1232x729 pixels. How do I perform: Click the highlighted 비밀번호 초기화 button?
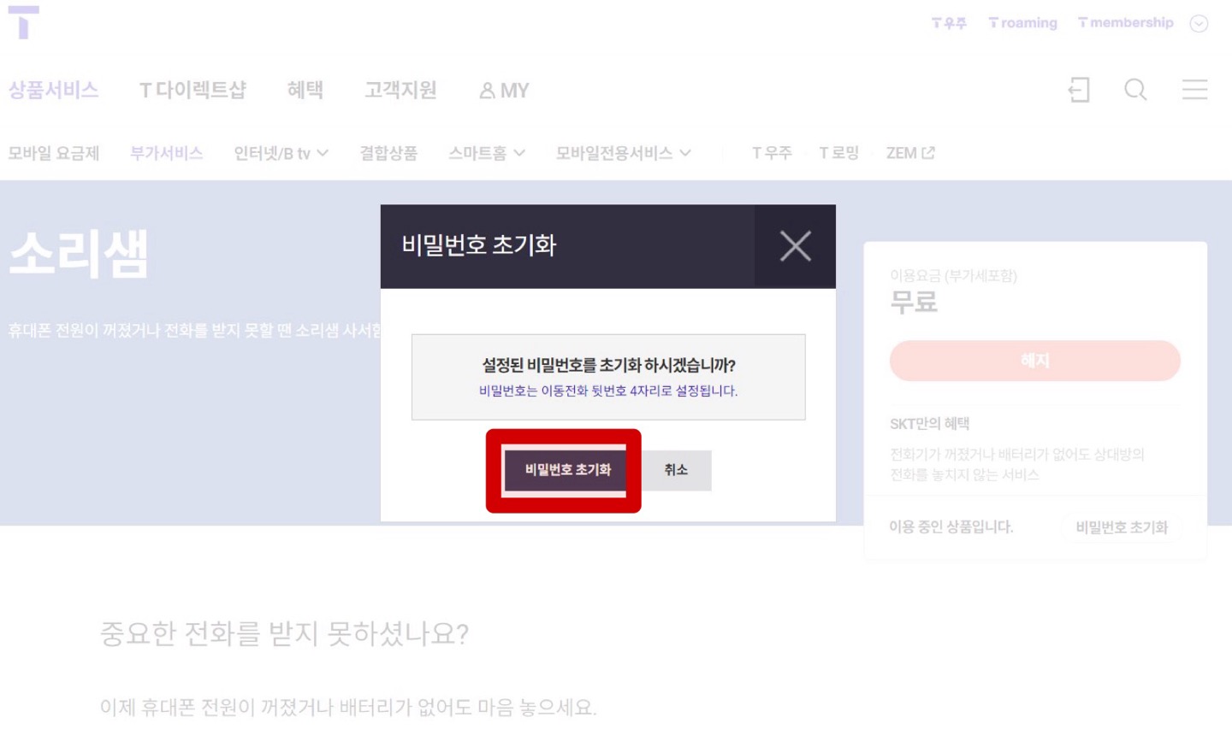point(563,470)
